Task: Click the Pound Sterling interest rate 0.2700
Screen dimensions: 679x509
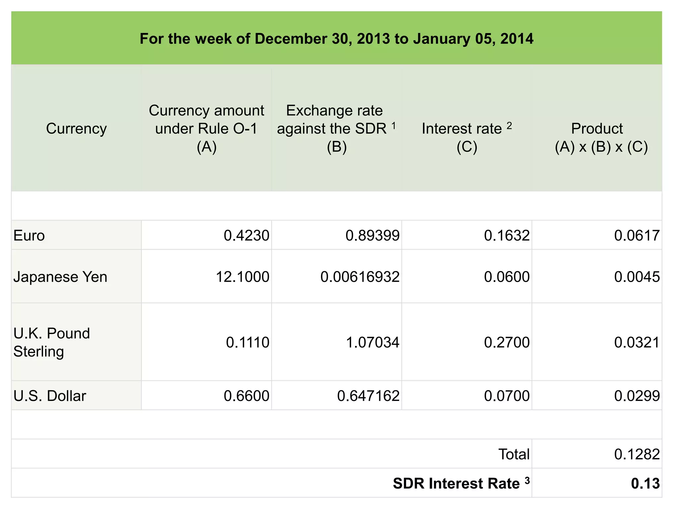Action: pos(507,342)
